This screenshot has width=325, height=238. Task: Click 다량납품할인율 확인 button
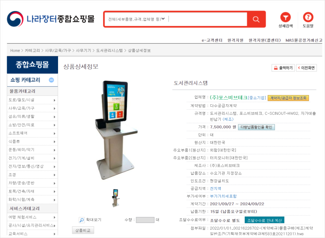[256, 127]
